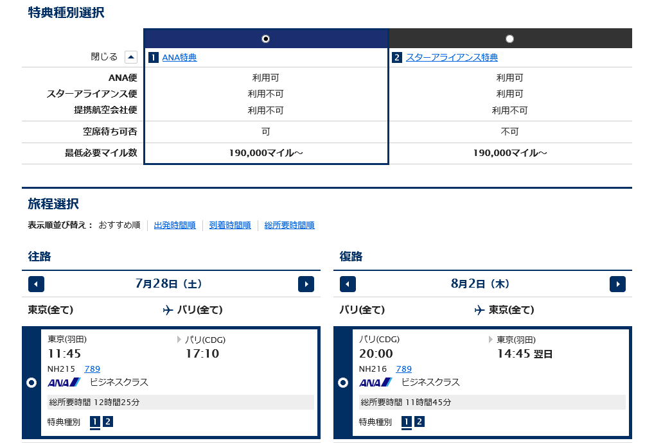The image size is (645, 443).
Task: Go to previous day for 往路 7月28日
Action: tap(36, 284)
